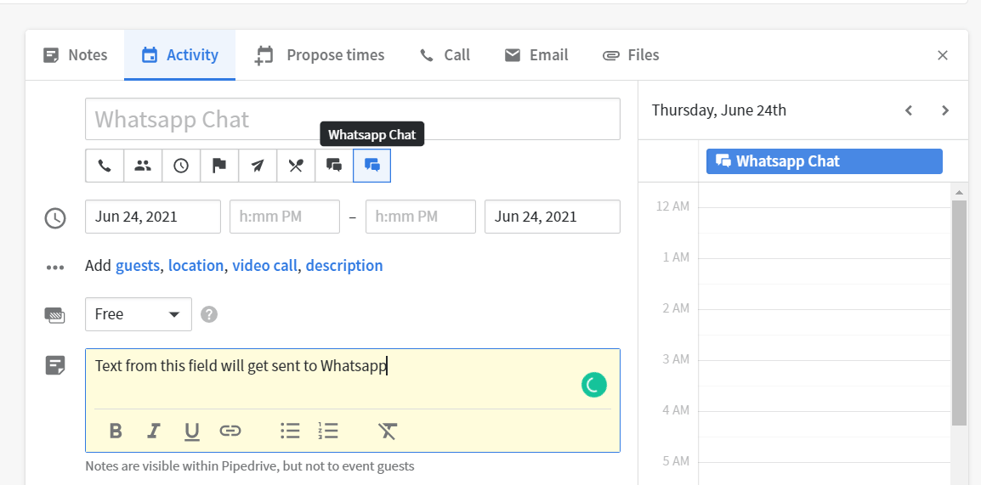Add a numbered list to note

[x=328, y=431]
